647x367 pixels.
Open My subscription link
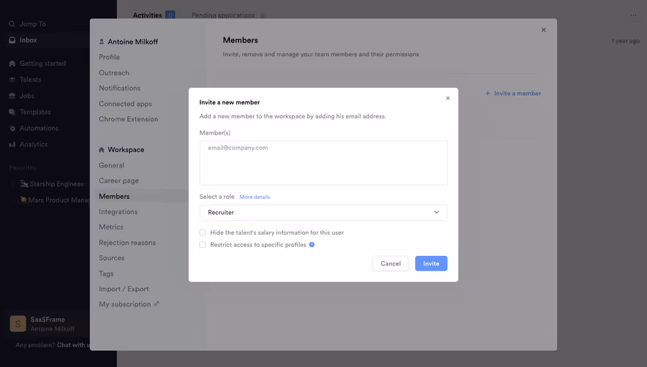[124, 304]
